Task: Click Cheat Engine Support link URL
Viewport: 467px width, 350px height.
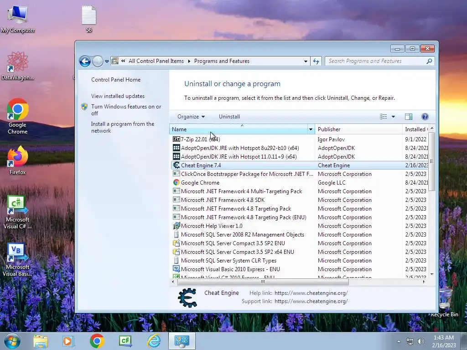Action: 311,301
